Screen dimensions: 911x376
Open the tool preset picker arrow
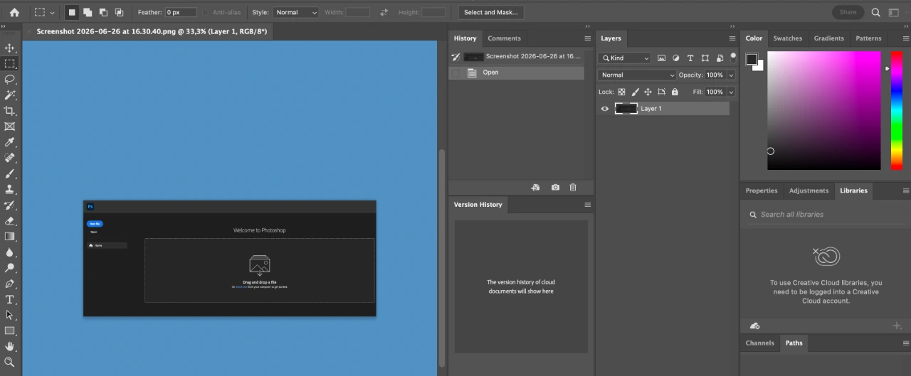[x=52, y=13]
